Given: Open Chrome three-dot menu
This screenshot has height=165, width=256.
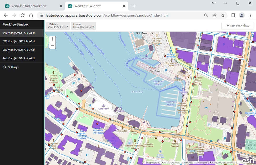Looking at the screenshot, I should coord(251,15).
